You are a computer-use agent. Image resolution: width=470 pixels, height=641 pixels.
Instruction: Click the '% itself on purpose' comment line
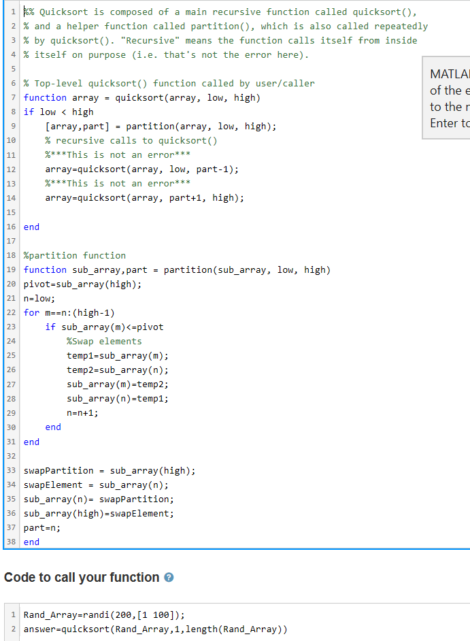[x=167, y=55]
